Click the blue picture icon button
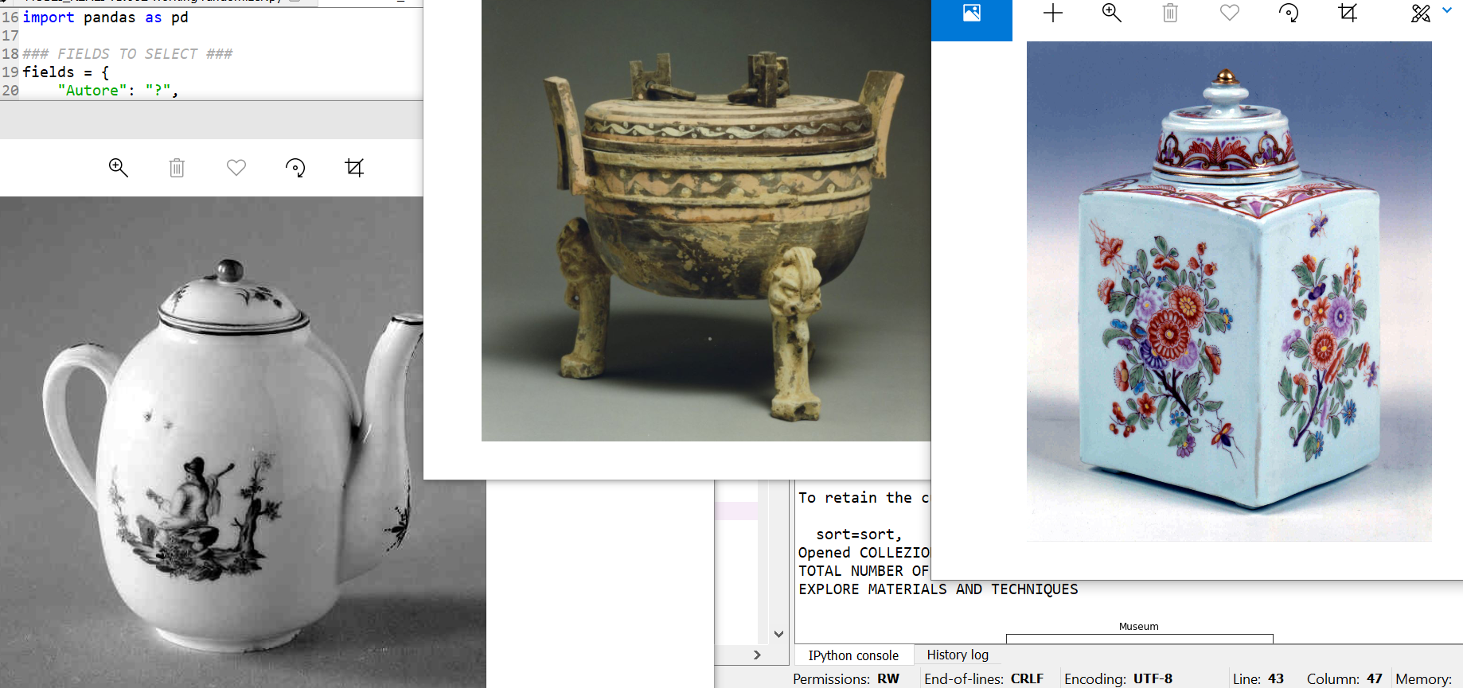This screenshot has width=1463, height=688. [x=972, y=14]
